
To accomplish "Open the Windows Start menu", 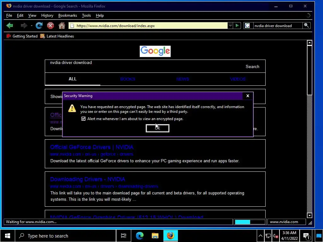I will tap(8, 236).
